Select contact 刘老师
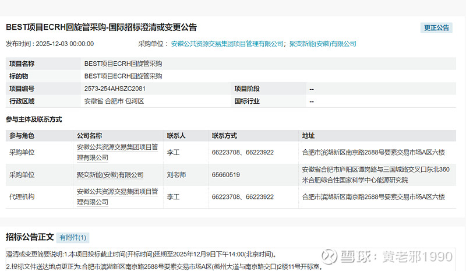The width and height of the screenshot is (466, 271). coord(176,175)
